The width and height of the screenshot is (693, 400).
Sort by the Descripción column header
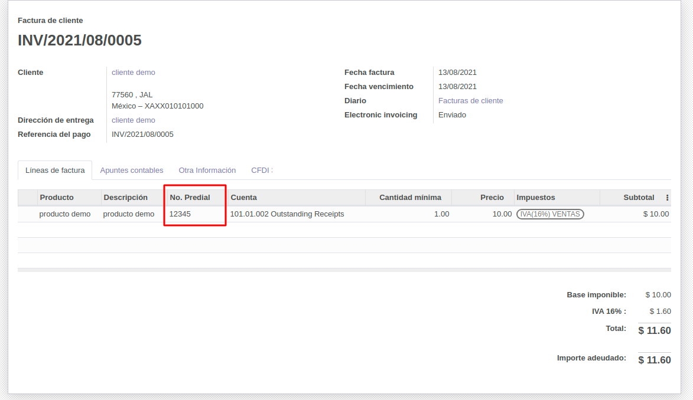point(125,198)
